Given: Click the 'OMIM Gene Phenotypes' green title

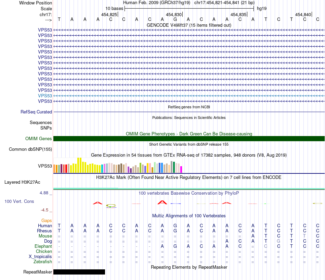Looking at the screenshot, I should (x=189, y=134).
